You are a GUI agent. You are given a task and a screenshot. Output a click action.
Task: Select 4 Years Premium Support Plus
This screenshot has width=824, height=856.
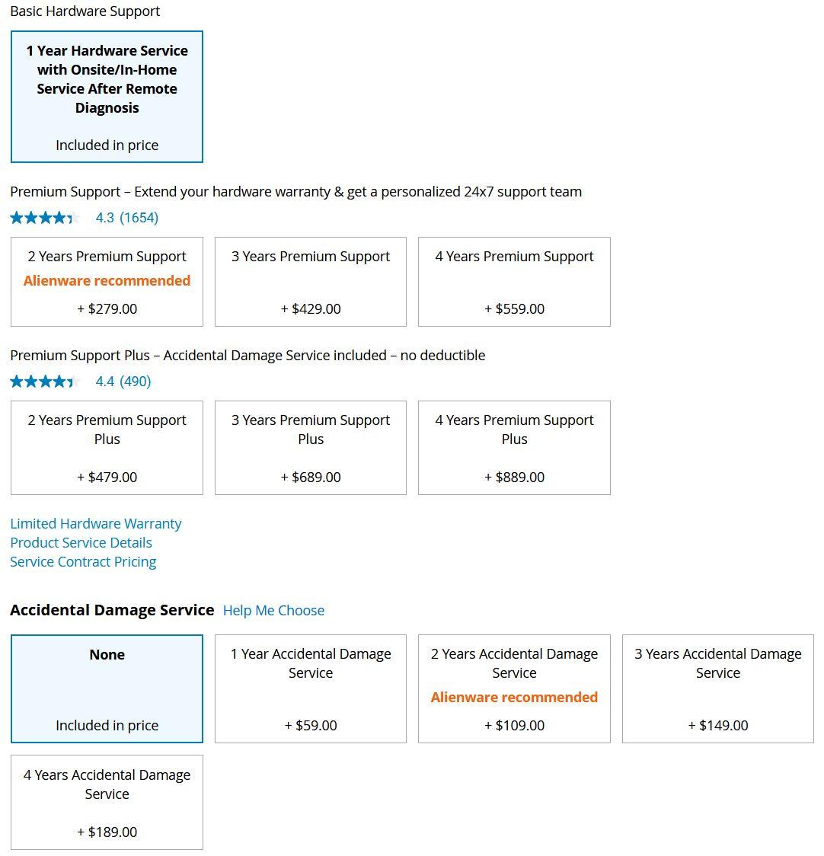coord(514,448)
